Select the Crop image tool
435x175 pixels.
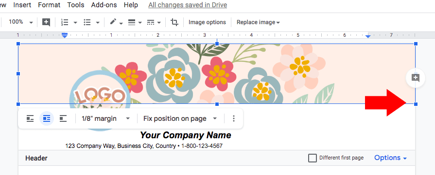tap(174, 22)
